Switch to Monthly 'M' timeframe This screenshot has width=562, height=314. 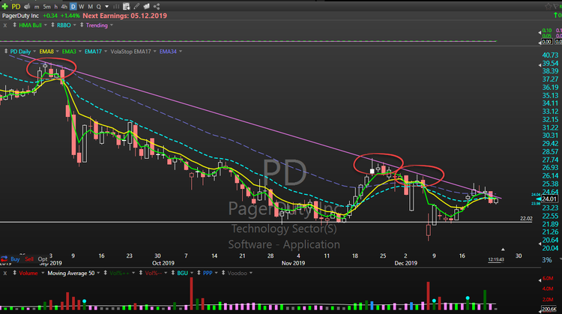coord(90,7)
